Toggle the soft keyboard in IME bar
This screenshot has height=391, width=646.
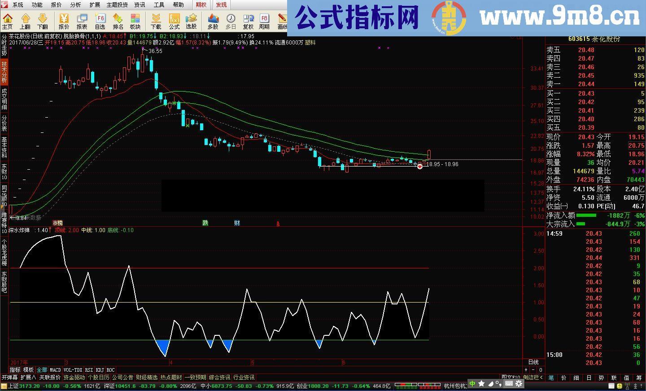click(509, 384)
